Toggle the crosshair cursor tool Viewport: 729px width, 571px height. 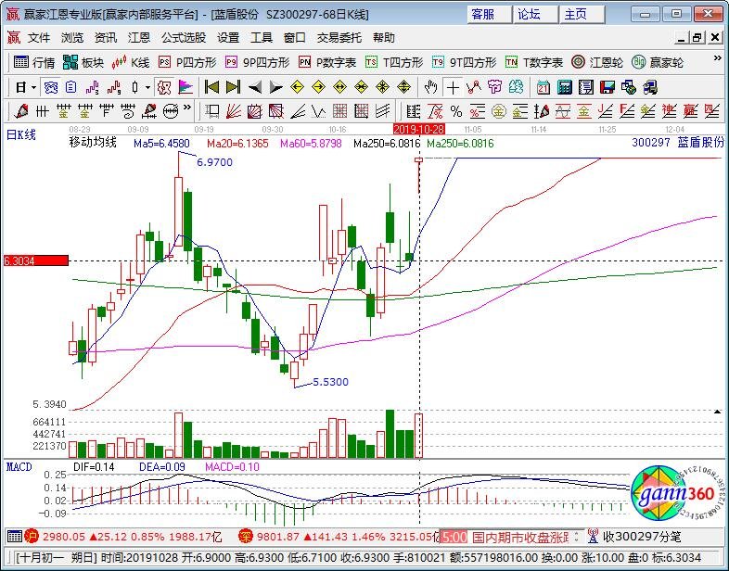tap(452, 87)
